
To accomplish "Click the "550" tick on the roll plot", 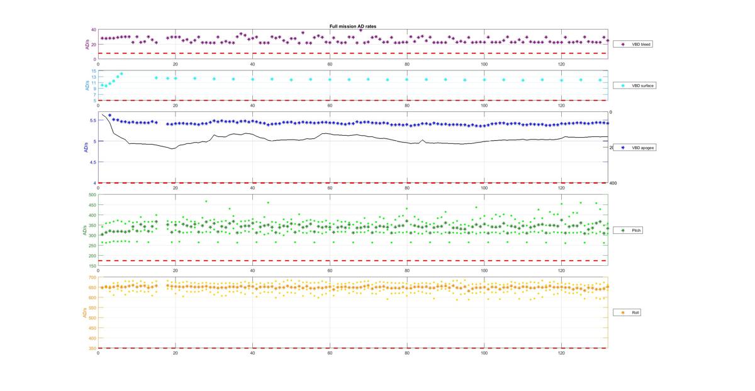I will pos(92,308).
